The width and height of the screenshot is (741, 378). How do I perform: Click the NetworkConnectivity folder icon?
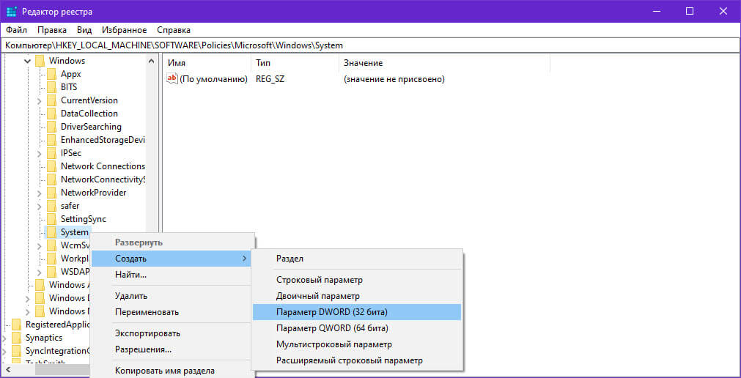(51, 179)
